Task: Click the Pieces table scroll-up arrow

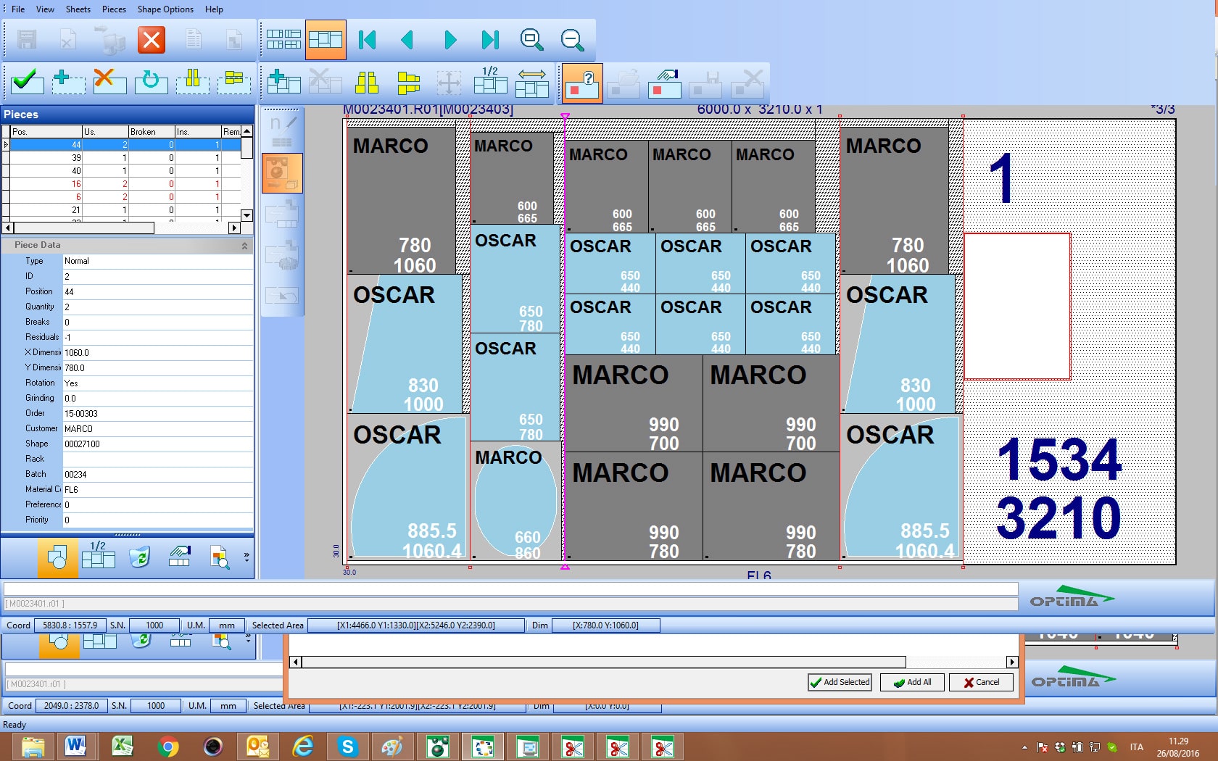Action: coord(246,131)
